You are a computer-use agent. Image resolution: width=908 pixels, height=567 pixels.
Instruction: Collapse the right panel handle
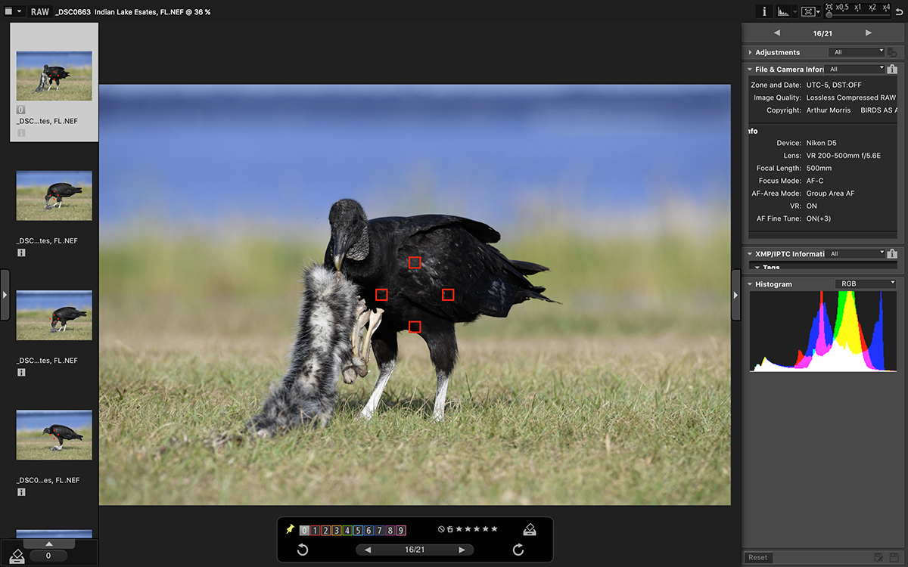click(x=735, y=294)
